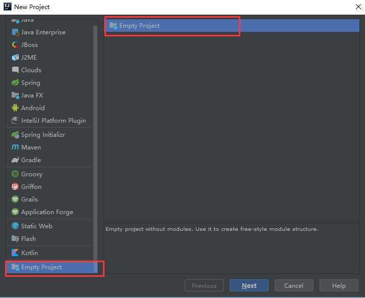Choose Kotlin label
365x298 pixels.
point(29,253)
